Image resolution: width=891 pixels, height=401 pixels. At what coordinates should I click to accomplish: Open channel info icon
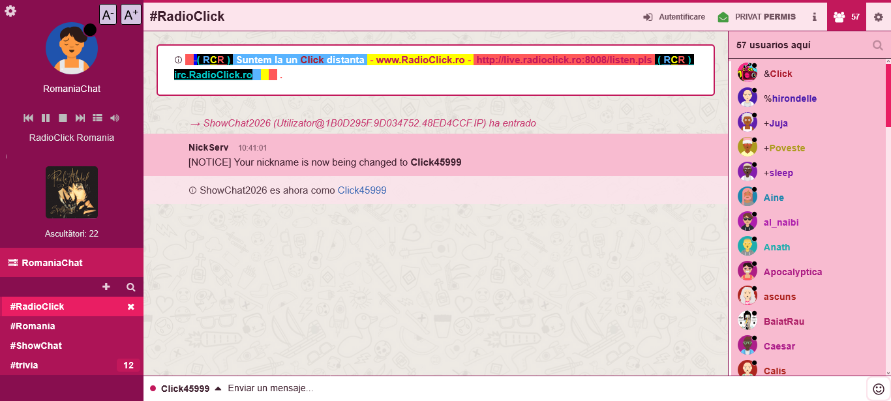[814, 17]
